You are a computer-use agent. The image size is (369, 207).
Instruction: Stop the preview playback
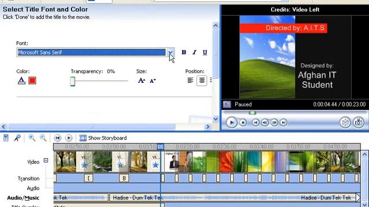pos(243,122)
